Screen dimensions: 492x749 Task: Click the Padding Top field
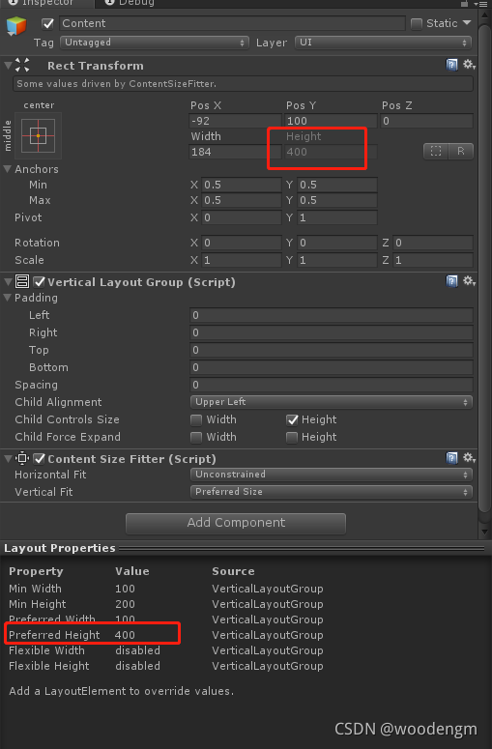331,350
